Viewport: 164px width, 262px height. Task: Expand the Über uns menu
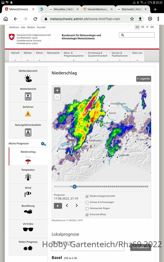pos(137,56)
